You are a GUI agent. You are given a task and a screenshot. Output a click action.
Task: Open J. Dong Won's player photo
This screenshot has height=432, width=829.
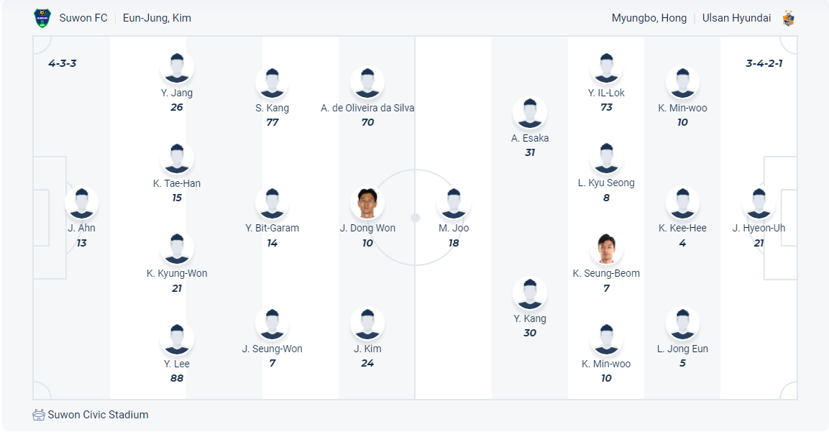367,203
